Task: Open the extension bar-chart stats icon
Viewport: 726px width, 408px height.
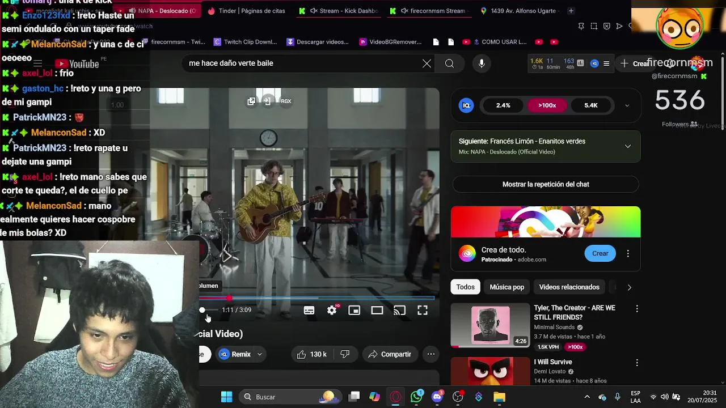Action: point(580,63)
